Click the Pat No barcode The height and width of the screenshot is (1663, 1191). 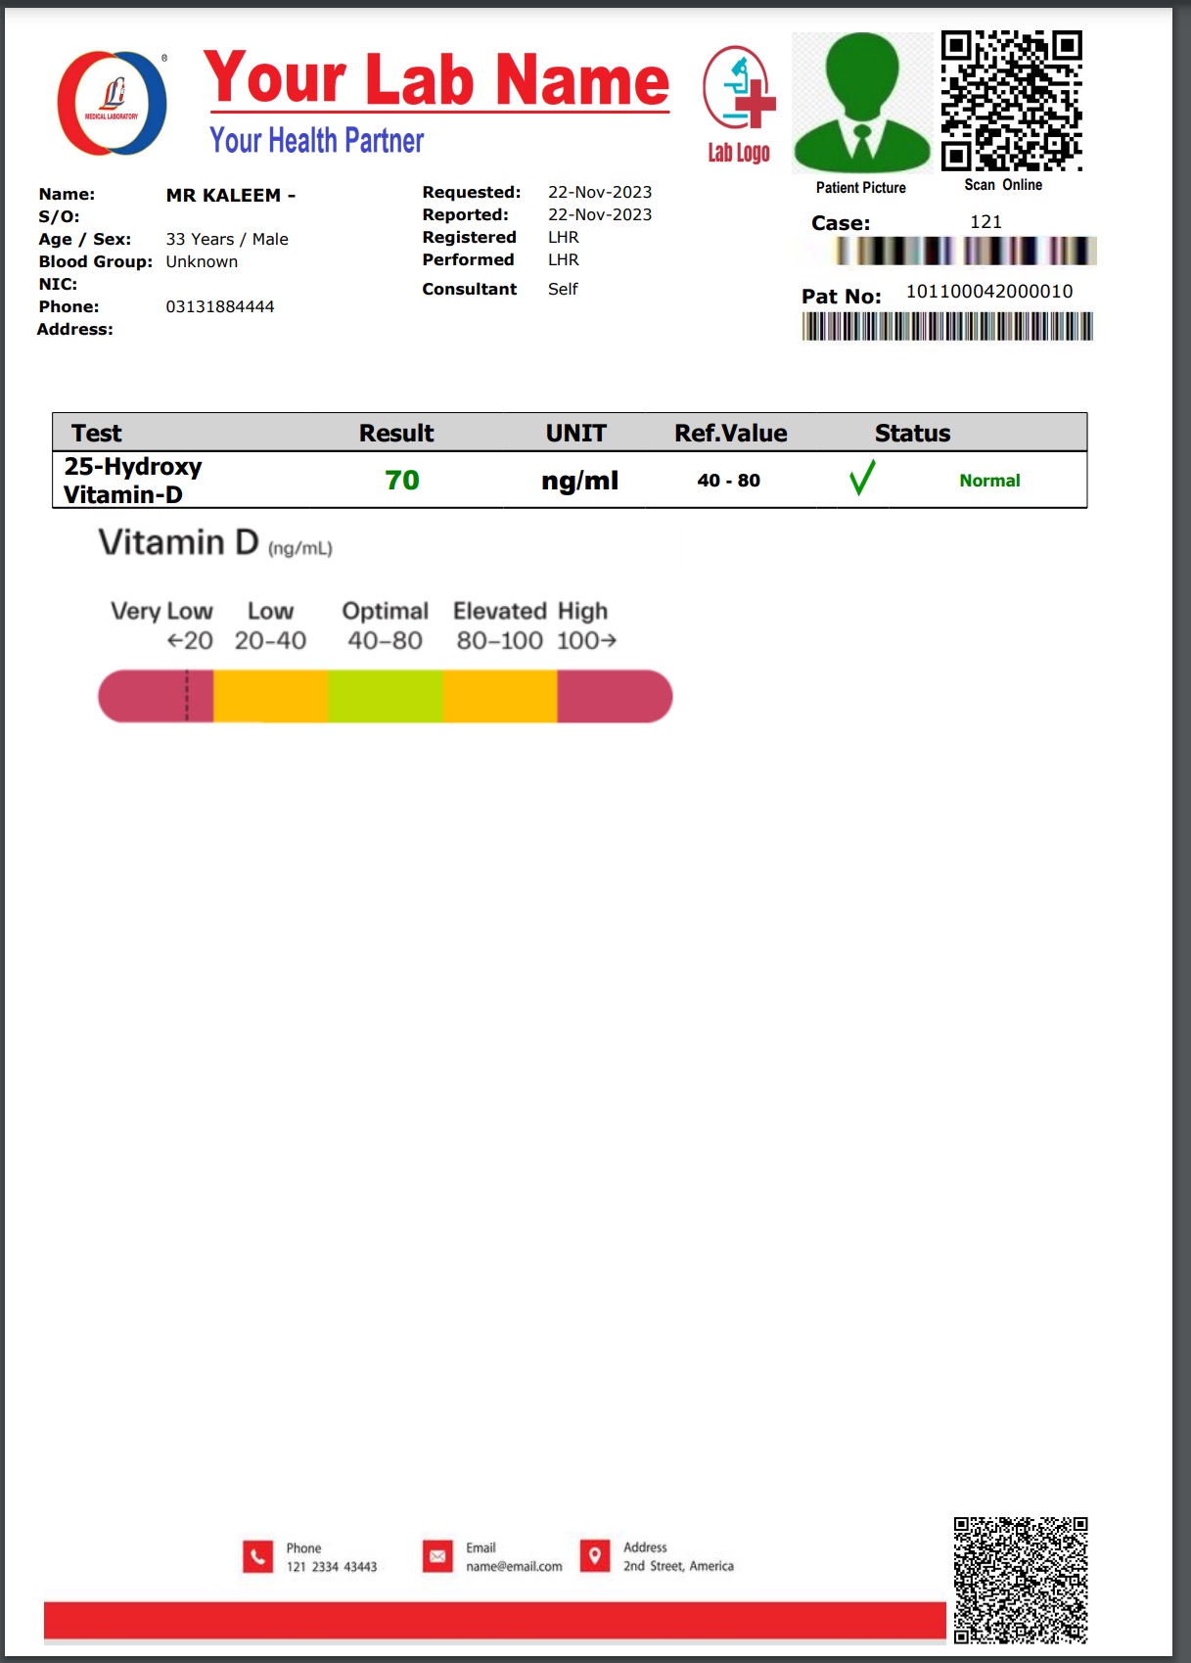(946, 327)
